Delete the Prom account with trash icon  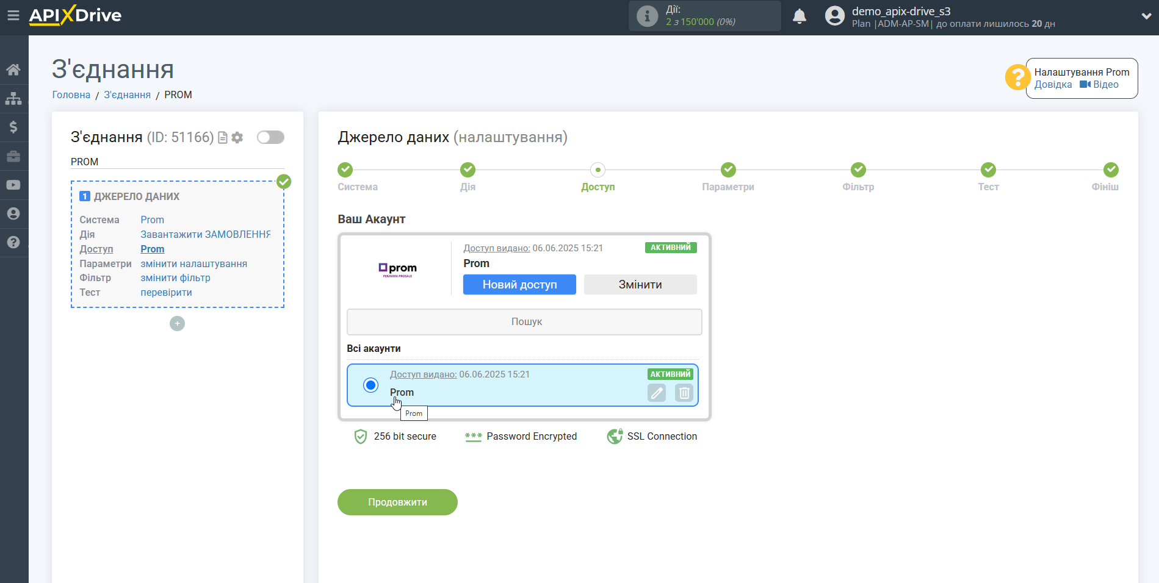pyautogui.click(x=684, y=393)
